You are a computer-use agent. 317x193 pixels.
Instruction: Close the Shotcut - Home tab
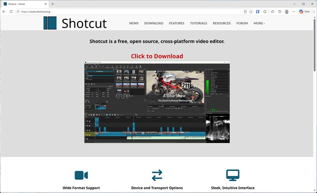click(x=46, y=4)
